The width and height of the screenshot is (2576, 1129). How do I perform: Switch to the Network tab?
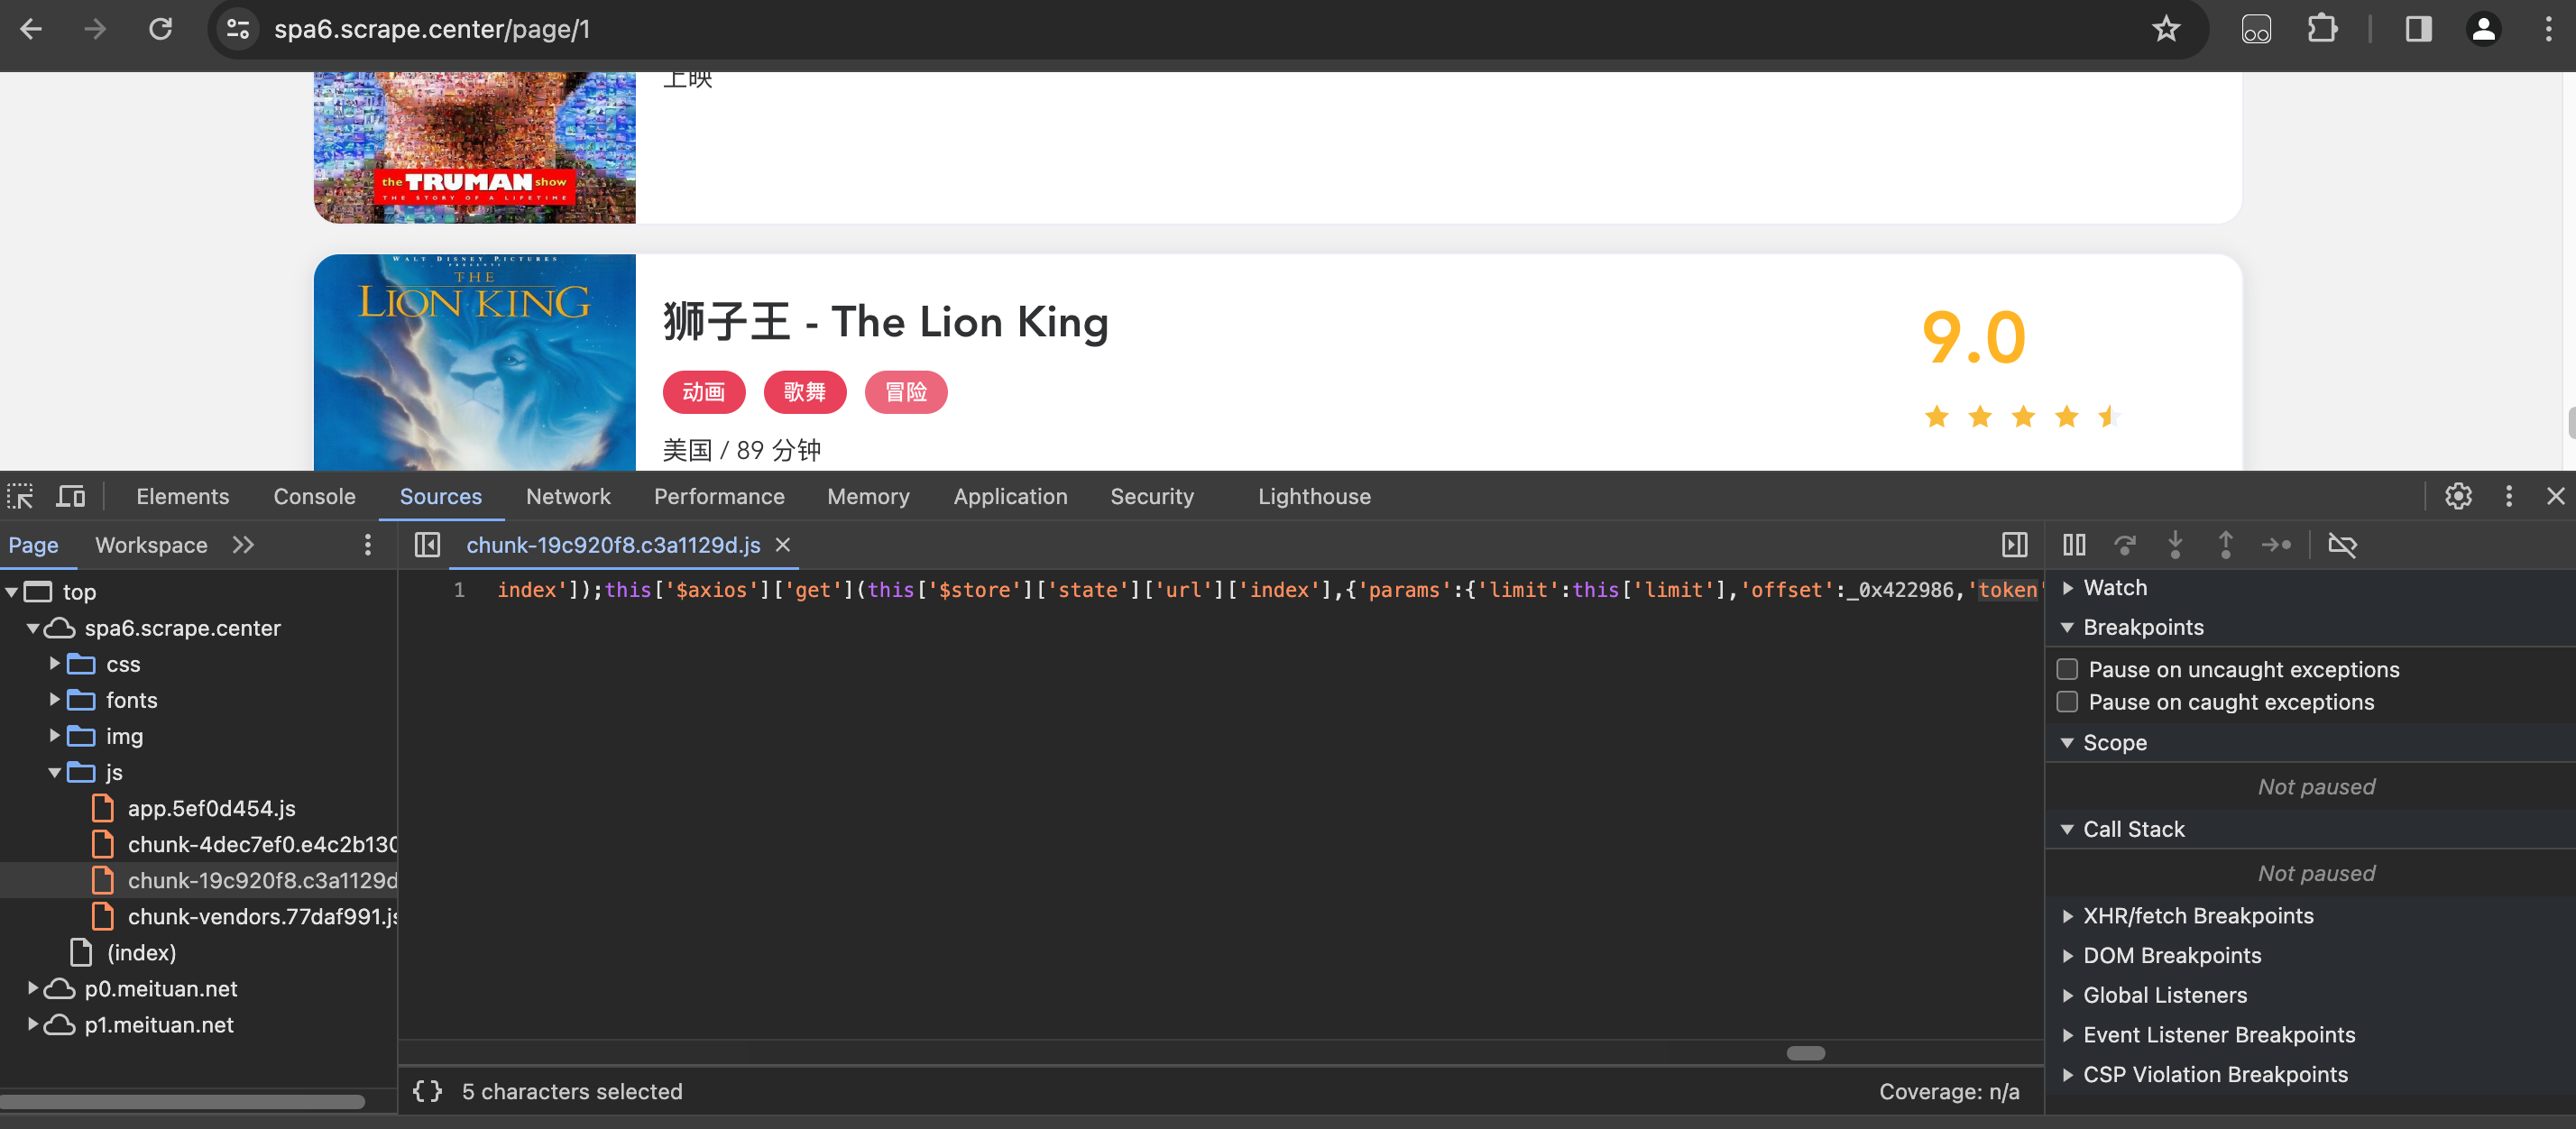(568, 495)
